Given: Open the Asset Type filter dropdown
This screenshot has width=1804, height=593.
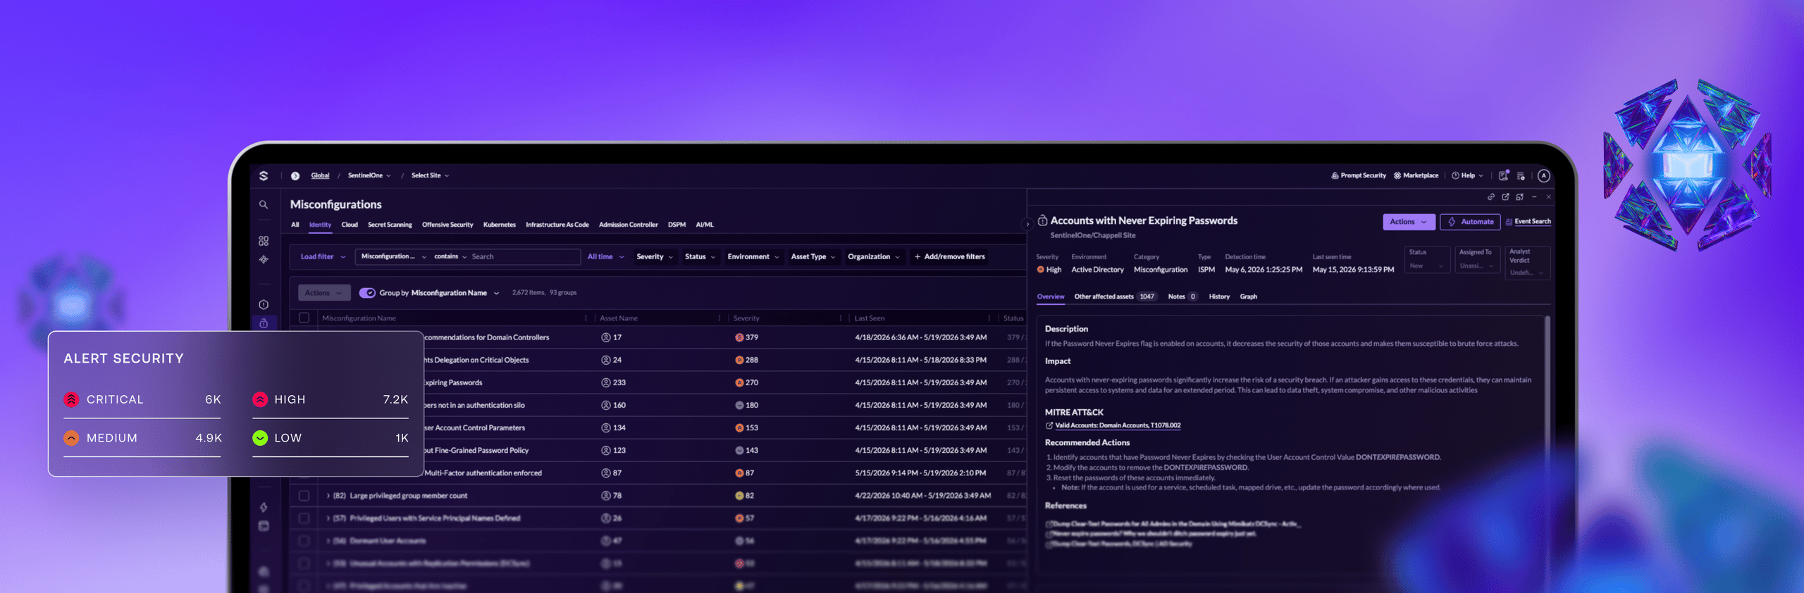Looking at the screenshot, I should [x=813, y=257].
